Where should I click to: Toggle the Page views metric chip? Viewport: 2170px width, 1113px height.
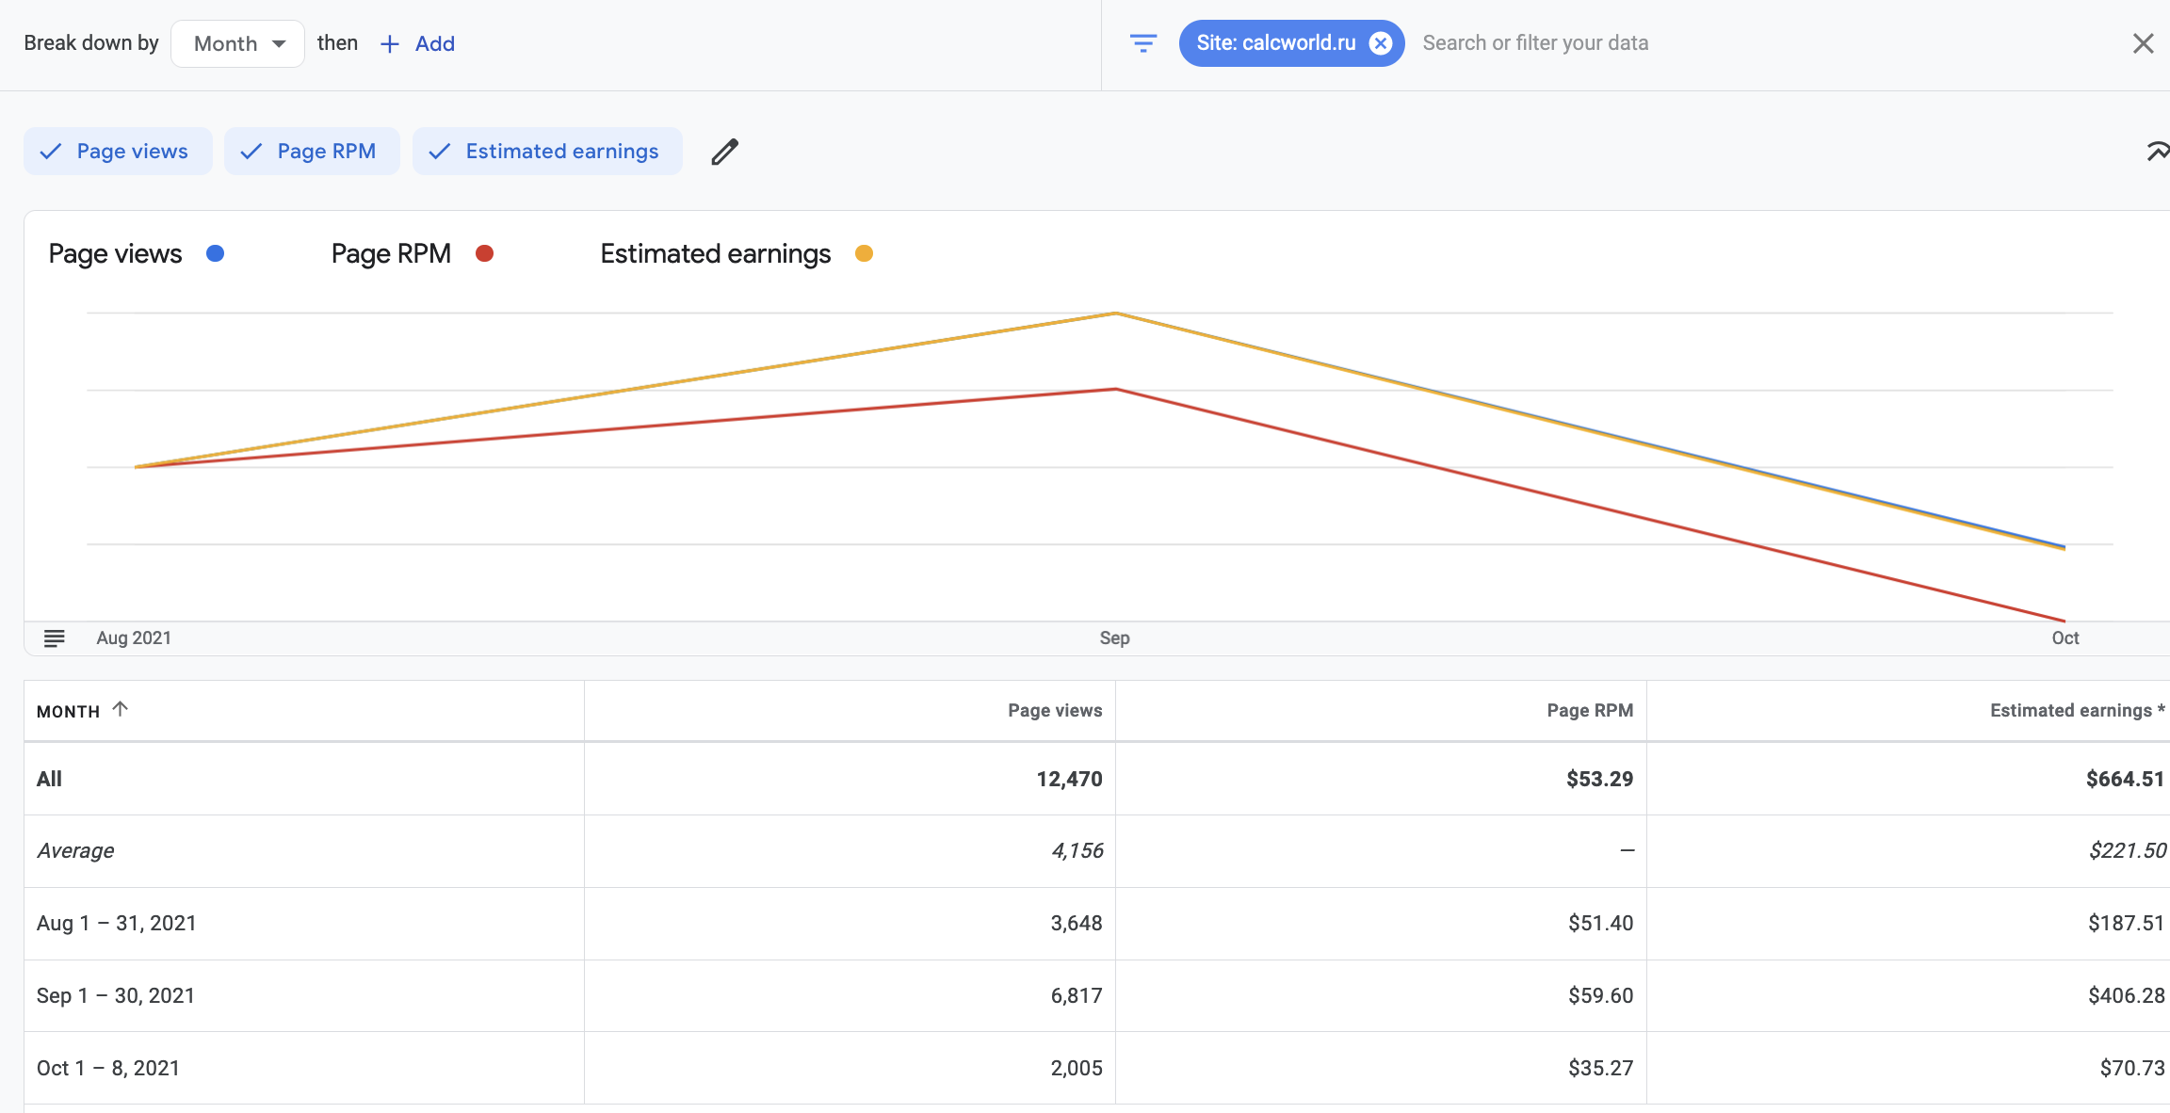118,152
